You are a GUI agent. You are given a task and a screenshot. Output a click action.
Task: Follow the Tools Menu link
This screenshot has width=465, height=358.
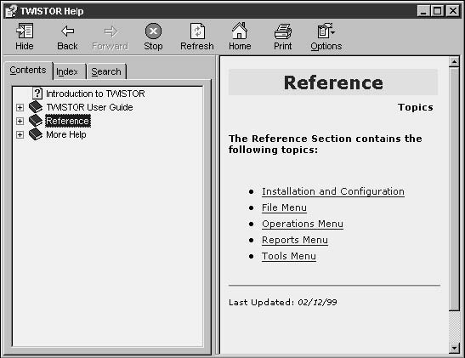pos(289,256)
